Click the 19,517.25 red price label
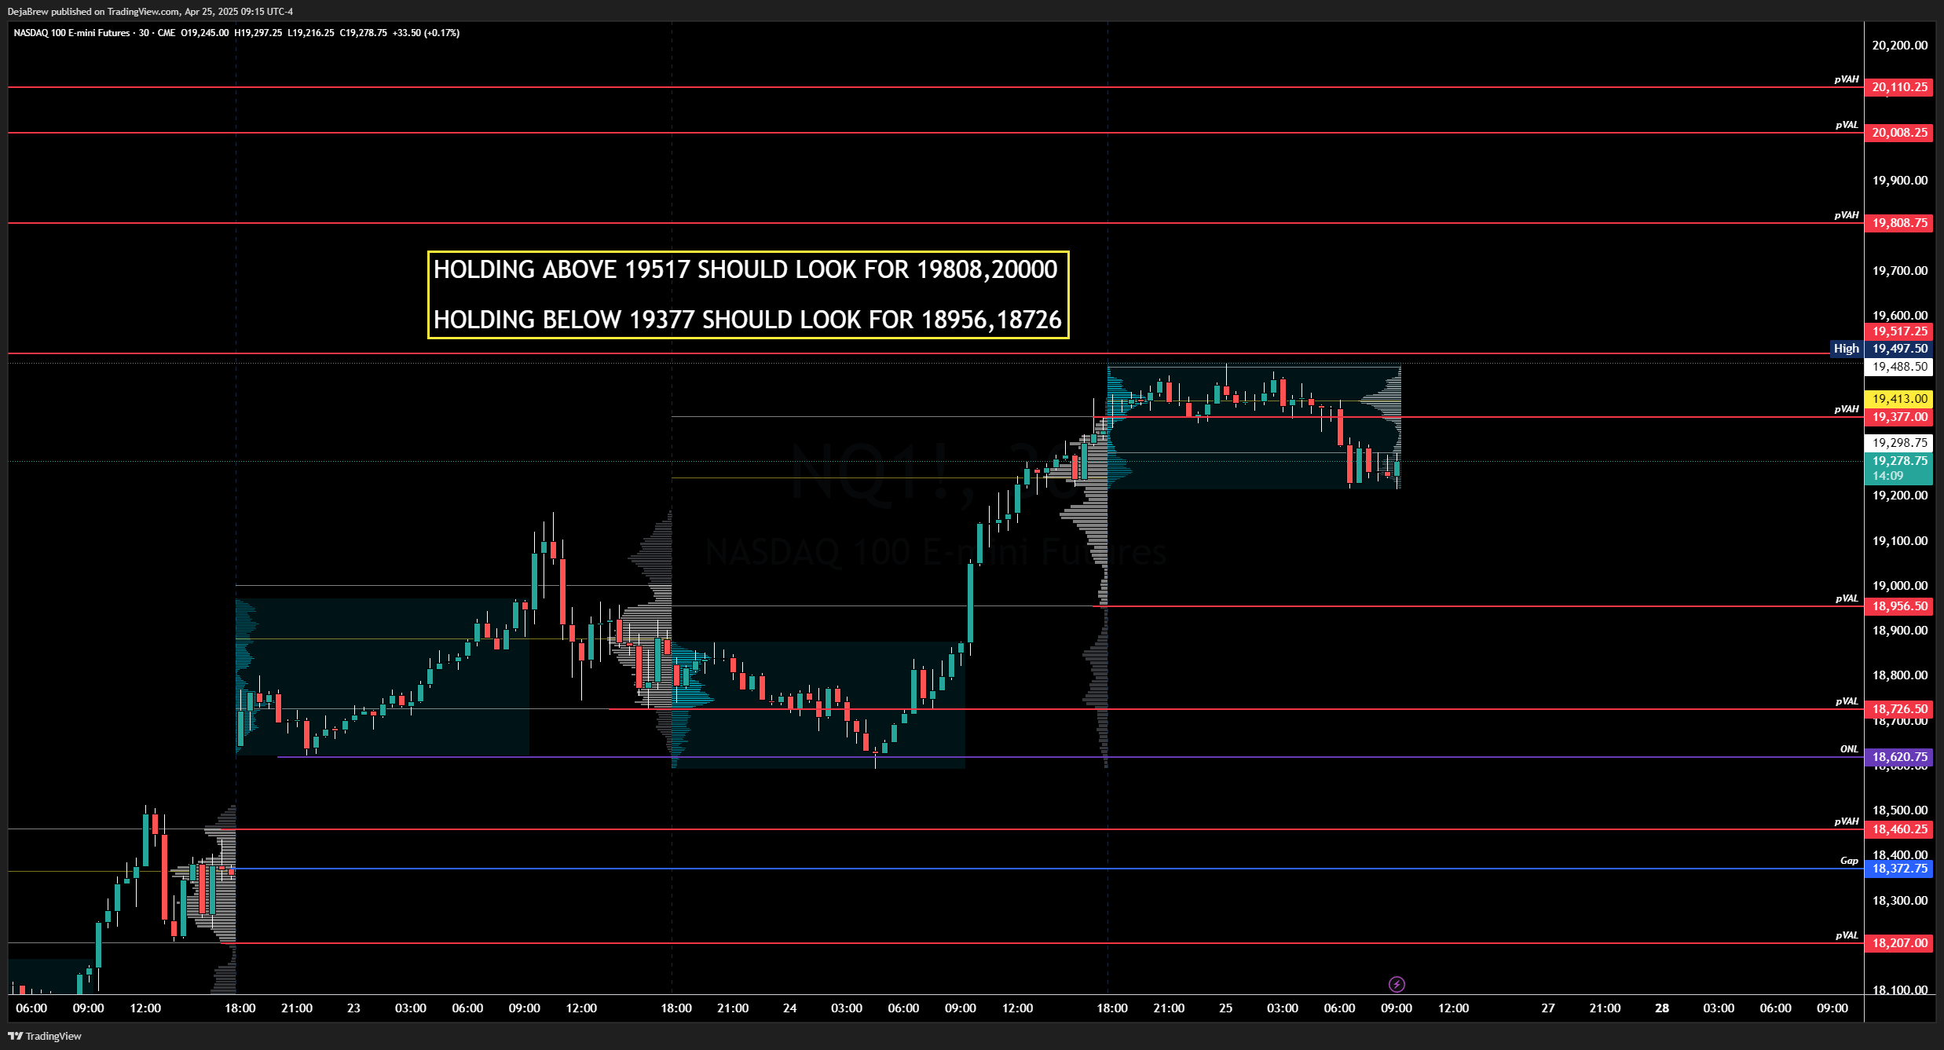The height and width of the screenshot is (1050, 1944). click(1899, 331)
